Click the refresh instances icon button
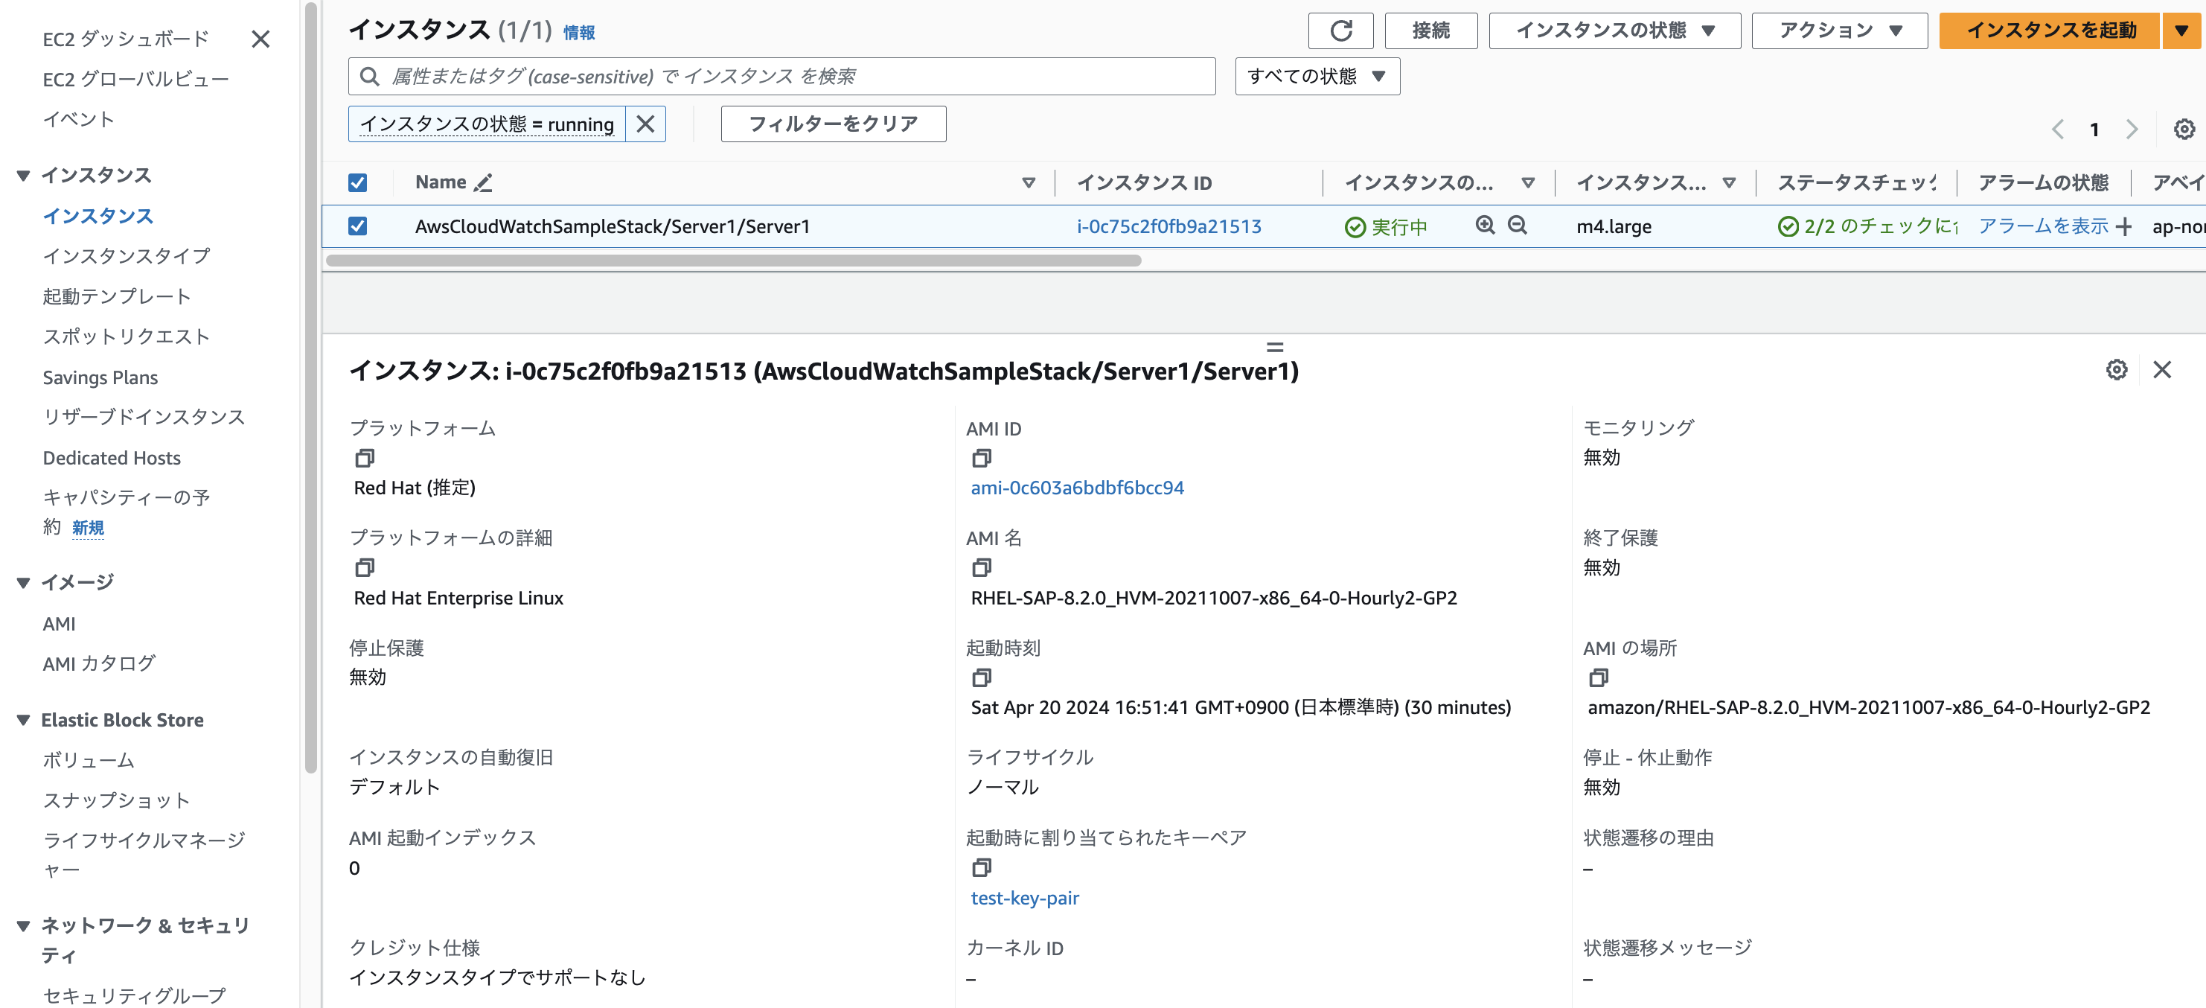The image size is (2206, 1008). [x=1340, y=31]
